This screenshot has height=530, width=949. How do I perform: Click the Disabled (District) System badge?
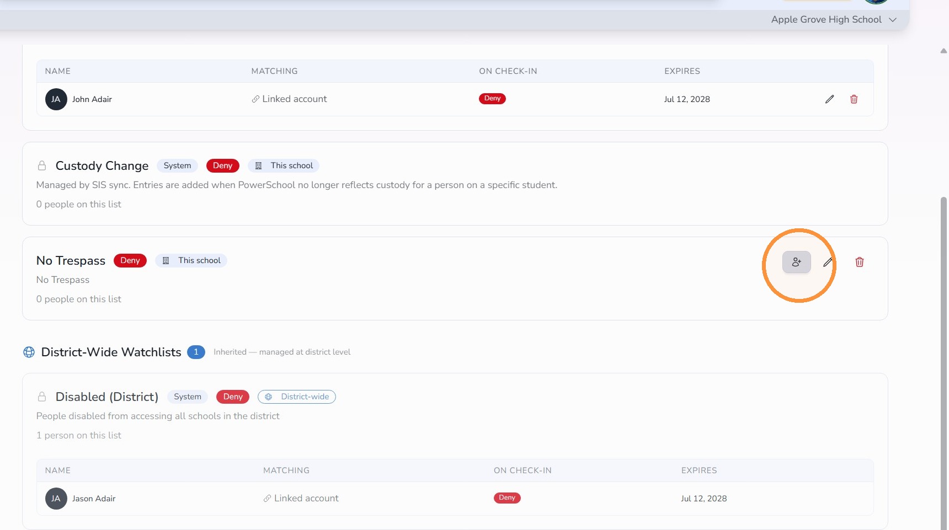click(x=188, y=397)
